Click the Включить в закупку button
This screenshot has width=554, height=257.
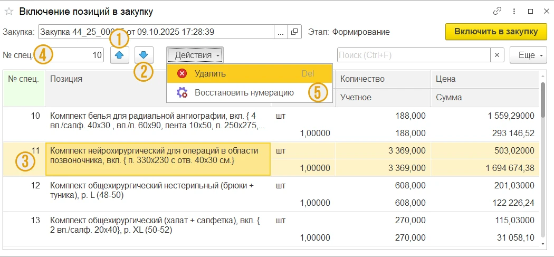pyautogui.click(x=496, y=32)
